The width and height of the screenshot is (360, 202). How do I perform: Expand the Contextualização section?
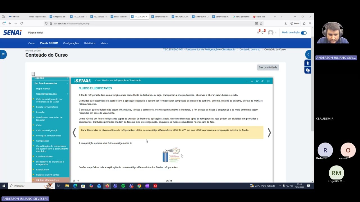[67, 94]
